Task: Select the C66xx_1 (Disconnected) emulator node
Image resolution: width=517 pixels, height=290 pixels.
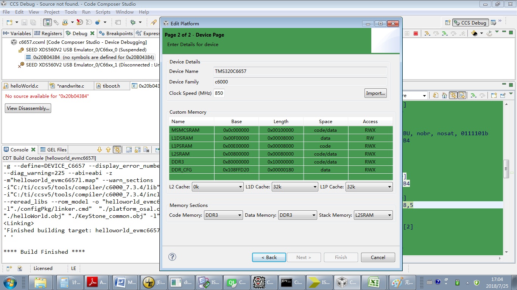Action: [89, 65]
